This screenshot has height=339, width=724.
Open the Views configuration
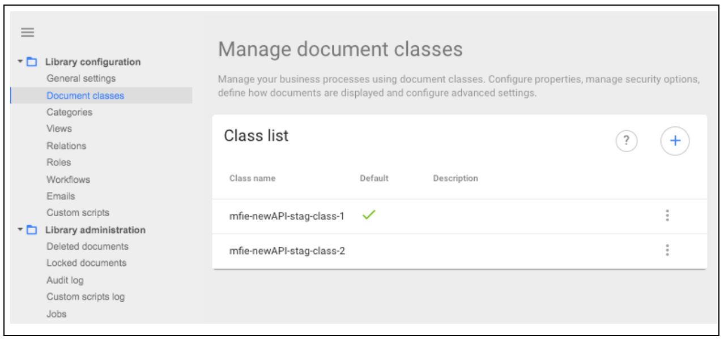(59, 128)
